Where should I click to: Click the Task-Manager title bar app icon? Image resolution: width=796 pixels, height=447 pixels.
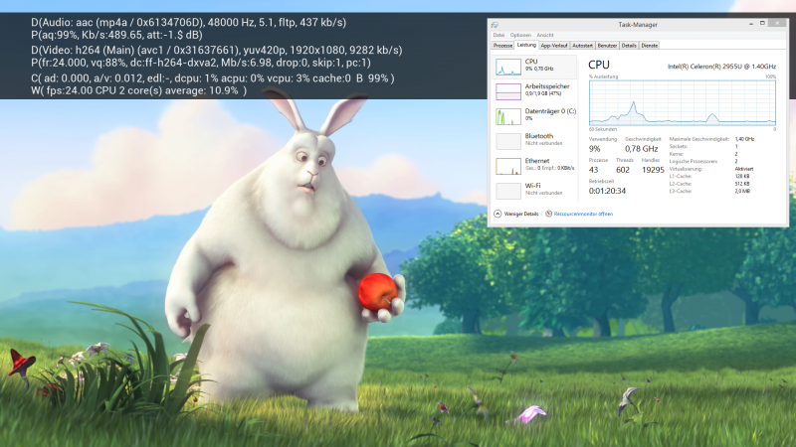[x=495, y=24]
